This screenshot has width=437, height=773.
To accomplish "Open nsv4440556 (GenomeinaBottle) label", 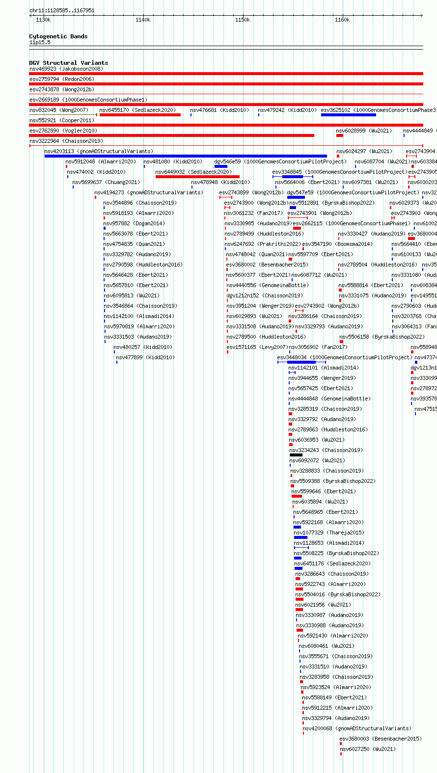I will point(268,285).
